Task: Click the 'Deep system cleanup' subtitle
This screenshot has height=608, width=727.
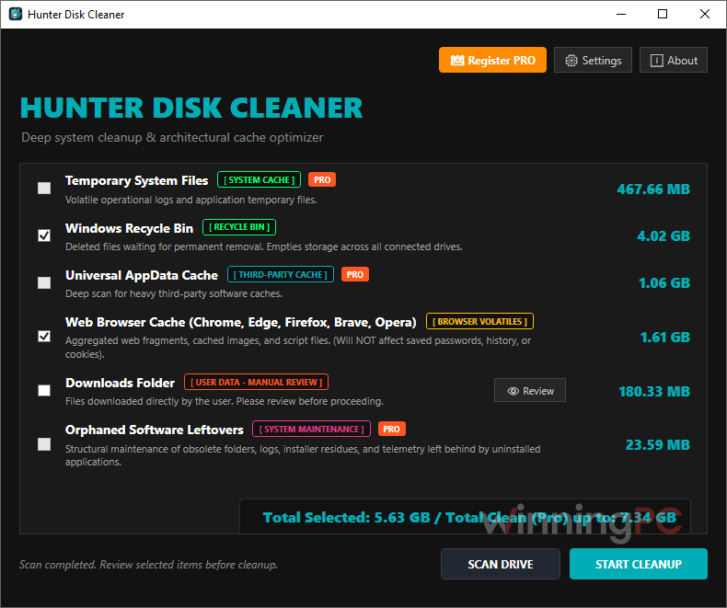Action: [x=172, y=137]
